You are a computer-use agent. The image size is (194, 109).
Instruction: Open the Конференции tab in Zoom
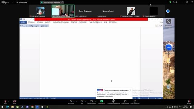coord(22,2)
